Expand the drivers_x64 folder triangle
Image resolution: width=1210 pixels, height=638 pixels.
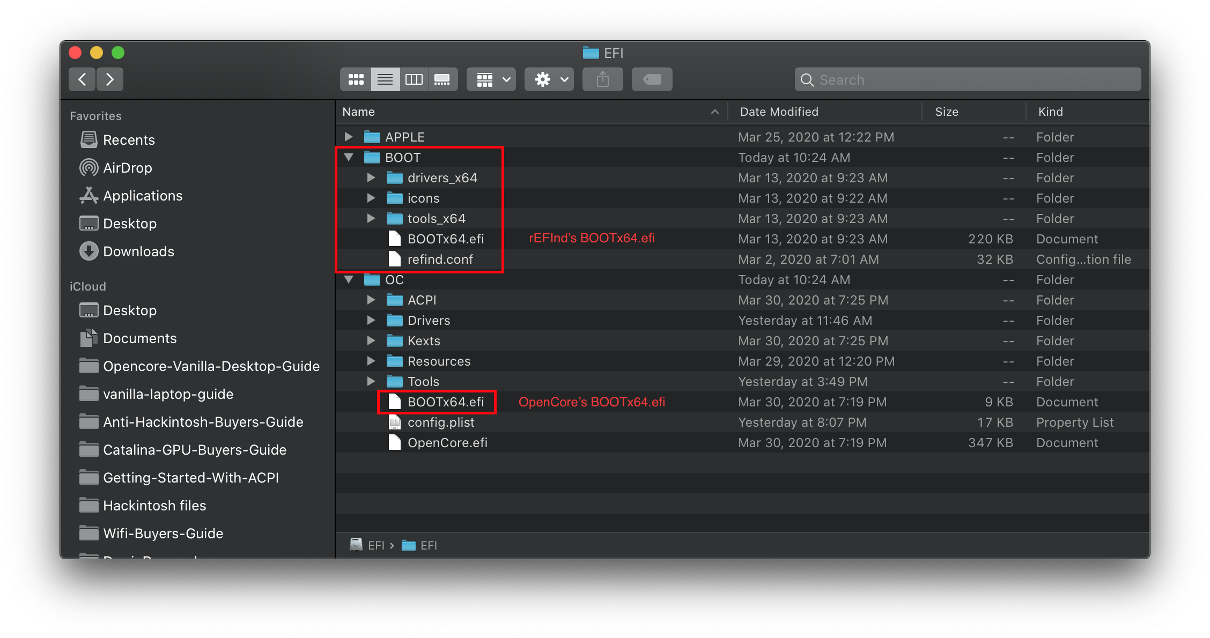point(371,177)
